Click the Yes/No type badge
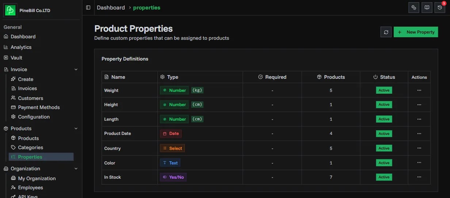The image size is (450, 198). tap(173, 177)
